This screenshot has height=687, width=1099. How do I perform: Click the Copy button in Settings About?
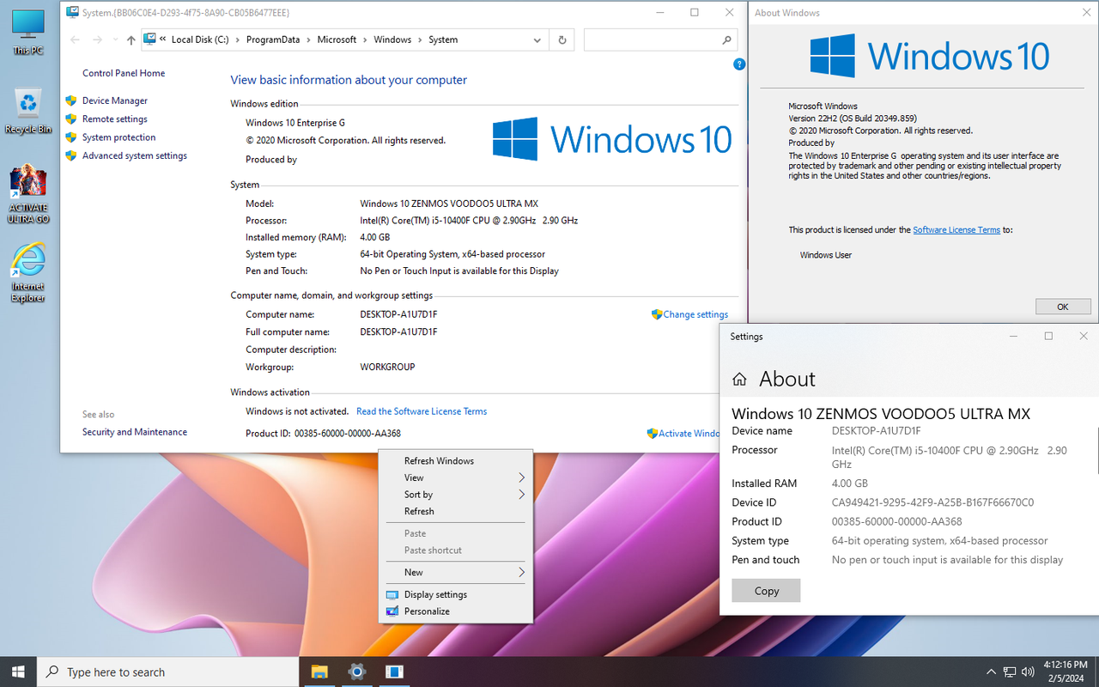pos(766,591)
